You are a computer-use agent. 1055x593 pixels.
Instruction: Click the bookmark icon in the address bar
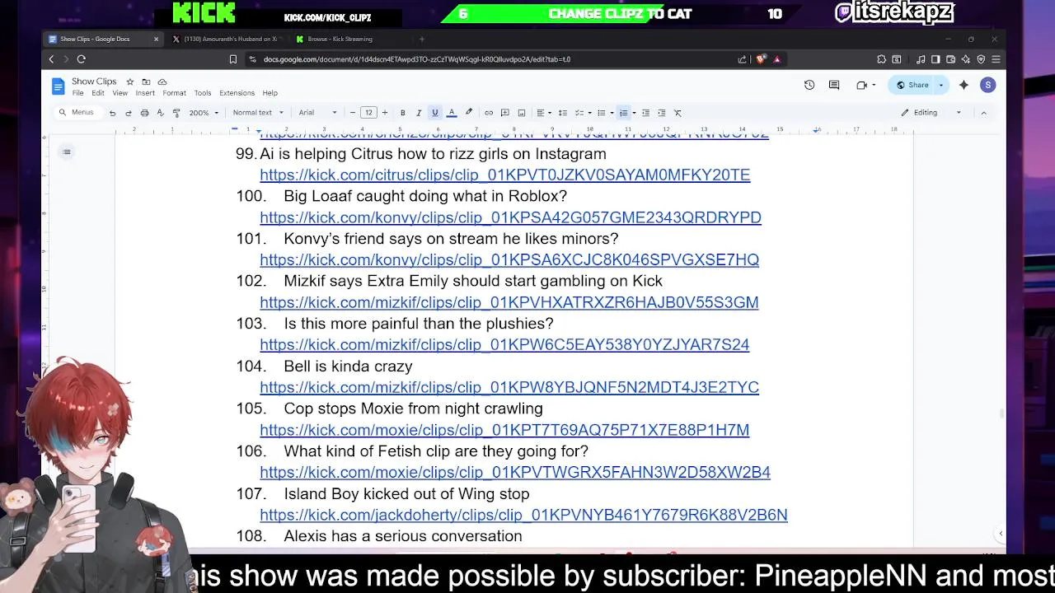click(x=233, y=59)
